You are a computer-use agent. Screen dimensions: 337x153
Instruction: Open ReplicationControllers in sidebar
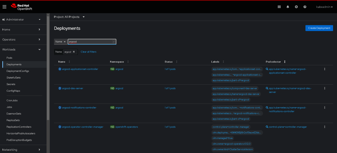click(x=19, y=127)
